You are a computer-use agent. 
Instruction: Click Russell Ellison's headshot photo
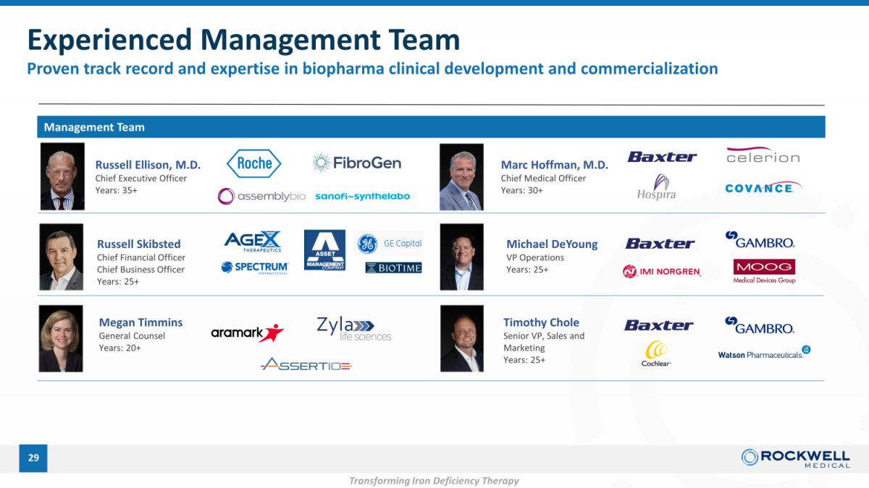[62, 176]
